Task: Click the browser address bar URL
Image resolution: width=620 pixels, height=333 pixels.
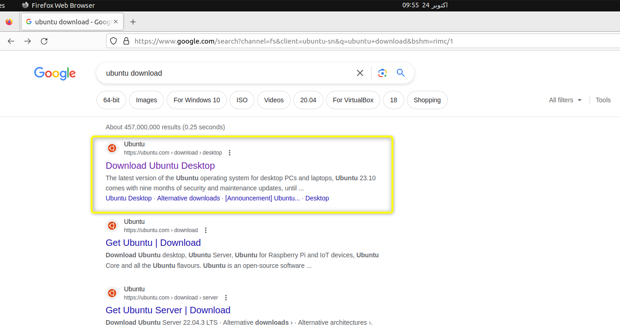Action: point(294,41)
